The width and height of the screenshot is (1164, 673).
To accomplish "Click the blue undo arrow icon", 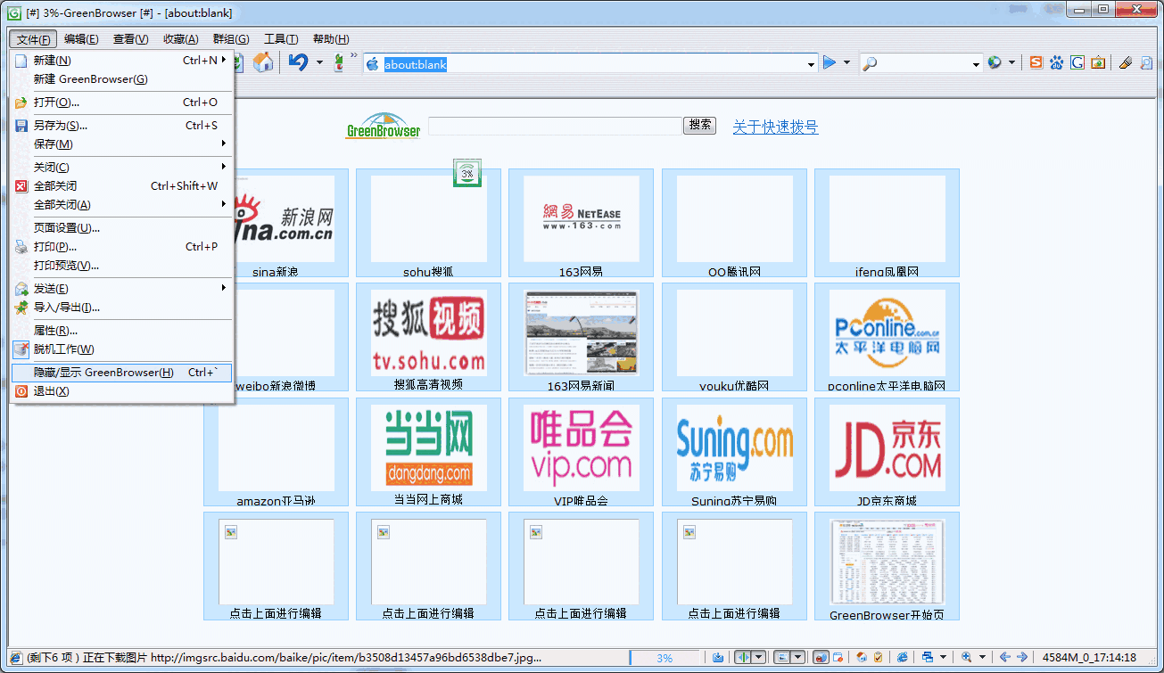I will click(x=298, y=62).
